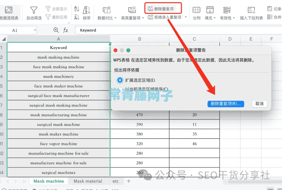The image size is (282, 190).
Task: Select the 扩展选定区域(E) radio option
Action: (120, 80)
